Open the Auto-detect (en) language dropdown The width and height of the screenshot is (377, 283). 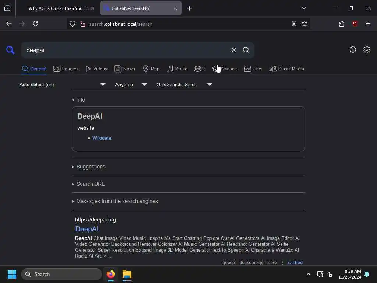point(63,84)
